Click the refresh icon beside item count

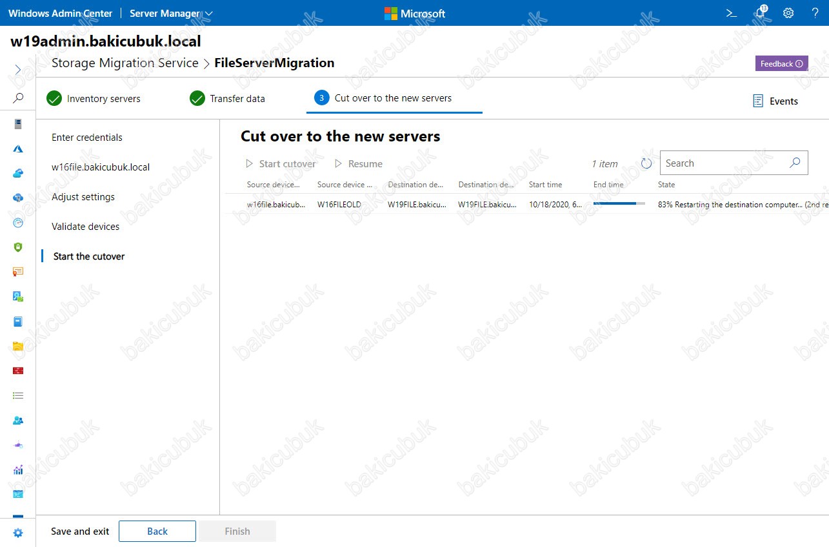(x=646, y=163)
